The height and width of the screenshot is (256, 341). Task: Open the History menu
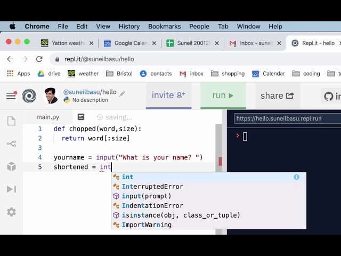[129, 26]
